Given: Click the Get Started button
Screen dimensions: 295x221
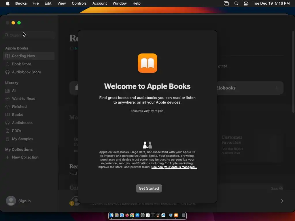Looking at the screenshot, I should pos(149,188).
